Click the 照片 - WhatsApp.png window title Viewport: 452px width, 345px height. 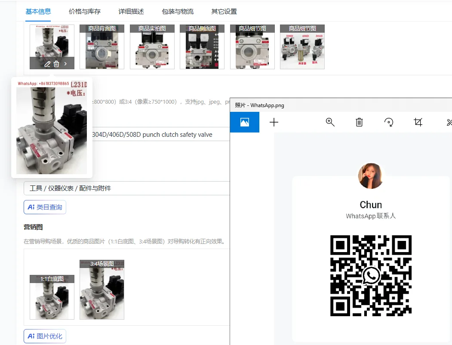(259, 105)
